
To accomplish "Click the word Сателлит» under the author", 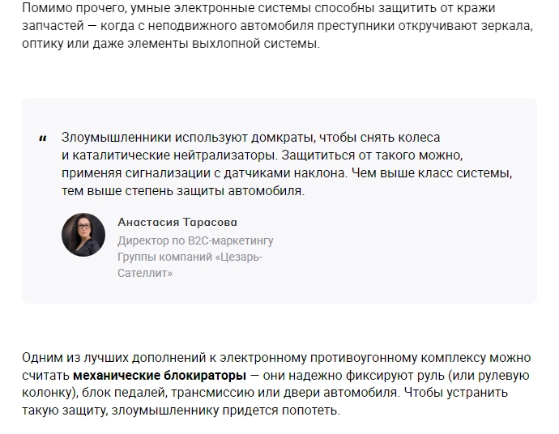I will [145, 273].
